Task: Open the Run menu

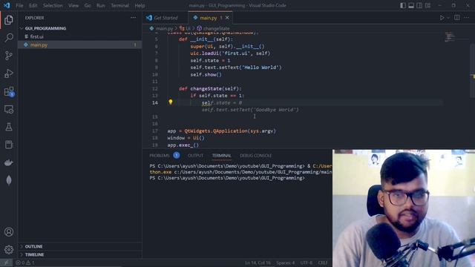Action: pos(101,5)
